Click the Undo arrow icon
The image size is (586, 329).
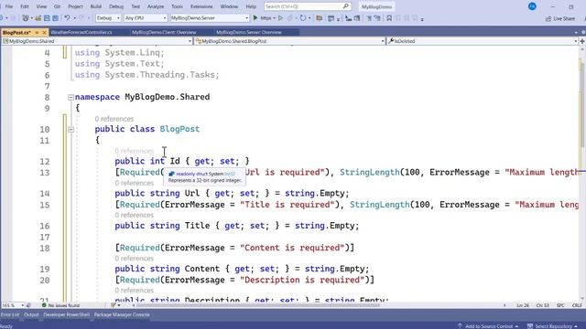click(67, 17)
